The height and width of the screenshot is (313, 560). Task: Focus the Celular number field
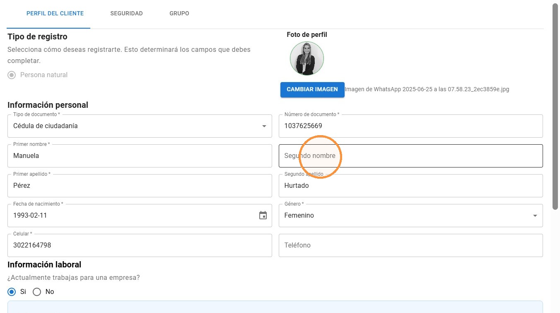click(140, 245)
